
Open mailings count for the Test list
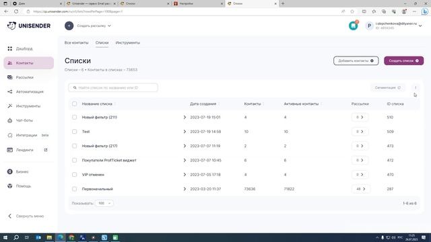coord(360,132)
